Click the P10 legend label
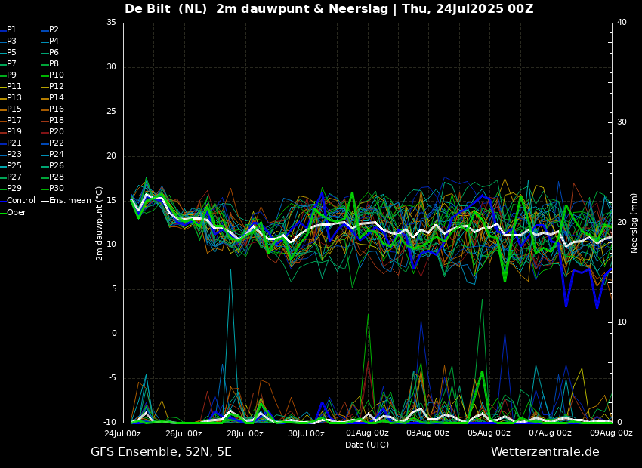 coord(57,75)
